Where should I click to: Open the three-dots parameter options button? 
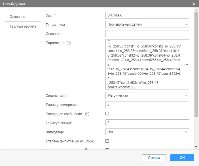coord(186,65)
